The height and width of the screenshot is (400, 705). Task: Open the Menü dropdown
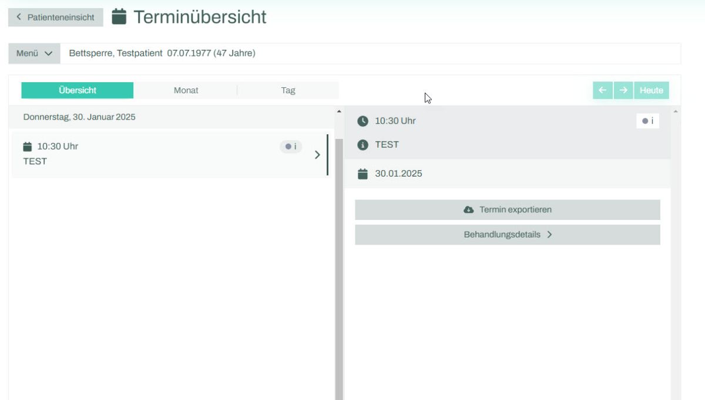[x=34, y=53]
